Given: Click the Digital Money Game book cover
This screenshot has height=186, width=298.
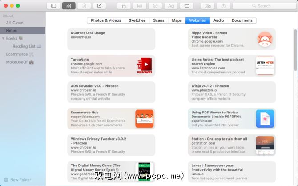Looking at the screenshot, I should 145,172.
